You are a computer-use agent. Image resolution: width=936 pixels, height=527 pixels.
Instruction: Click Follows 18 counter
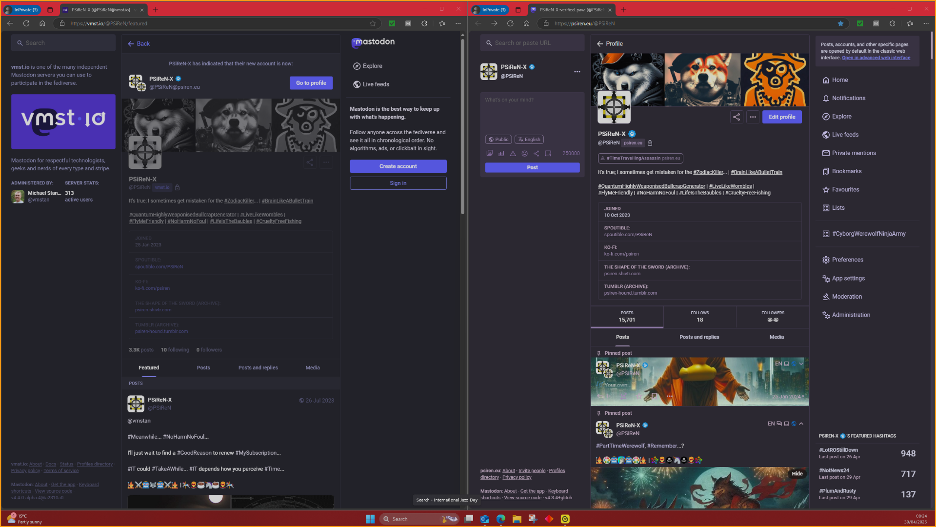pyautogui.click(x=699, y=317)
